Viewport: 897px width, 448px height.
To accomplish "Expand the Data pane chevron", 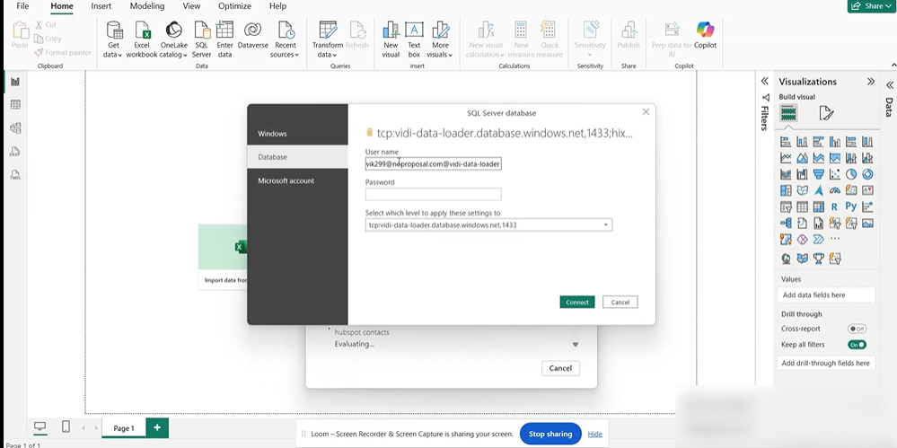I will pos(890,85).
